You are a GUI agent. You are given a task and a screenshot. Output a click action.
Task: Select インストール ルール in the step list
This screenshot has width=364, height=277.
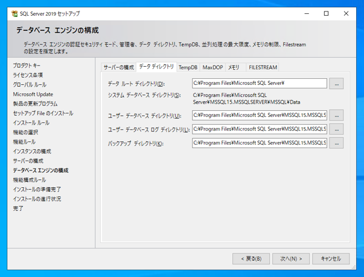pos(31,122)
